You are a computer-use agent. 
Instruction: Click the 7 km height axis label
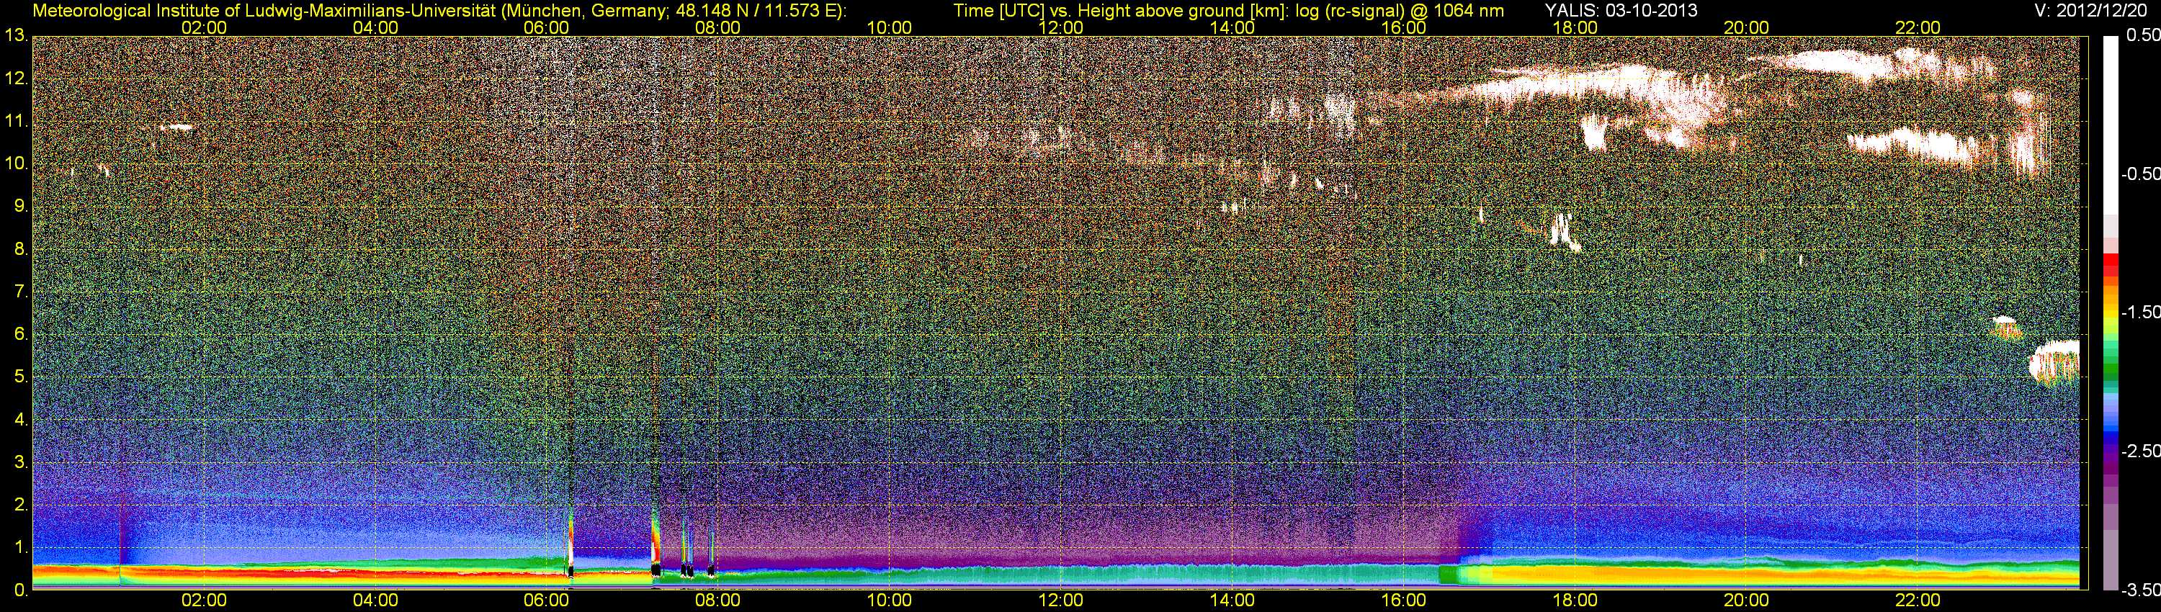coord(20,292)
